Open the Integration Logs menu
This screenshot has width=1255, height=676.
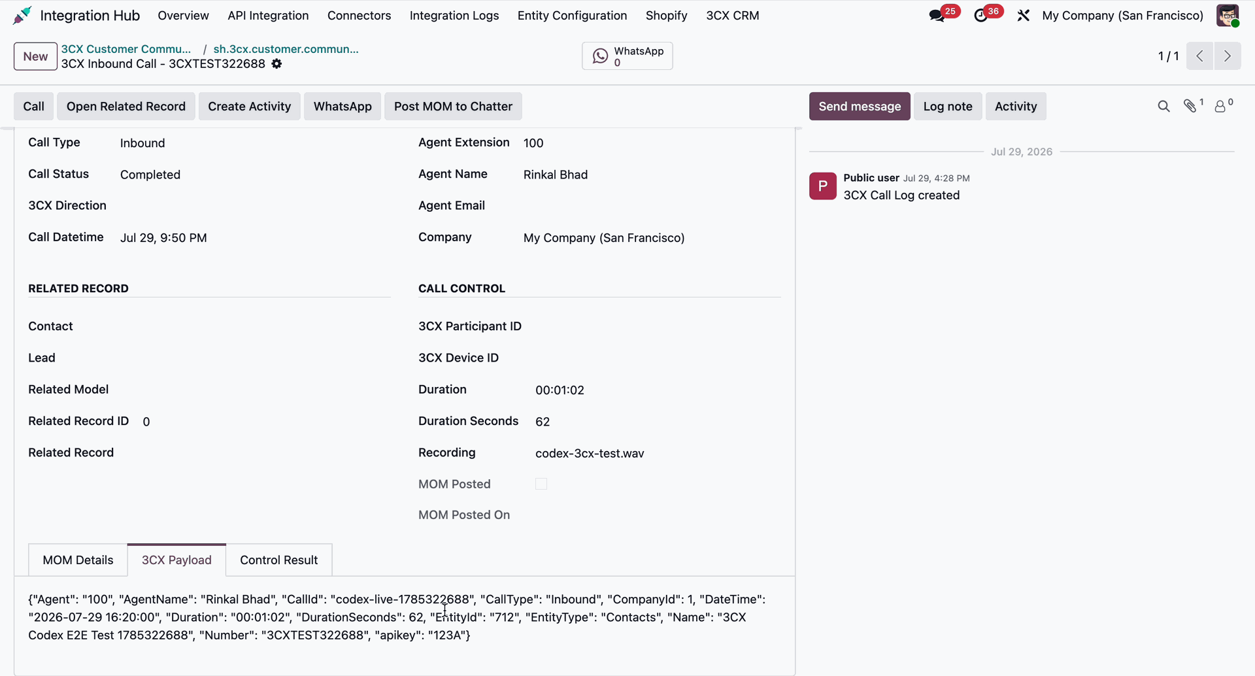click(454, 16)
